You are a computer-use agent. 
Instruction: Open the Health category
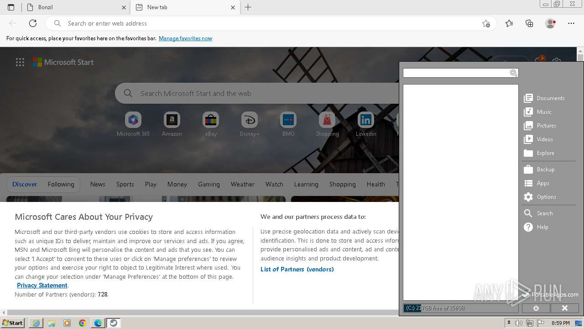375,184
